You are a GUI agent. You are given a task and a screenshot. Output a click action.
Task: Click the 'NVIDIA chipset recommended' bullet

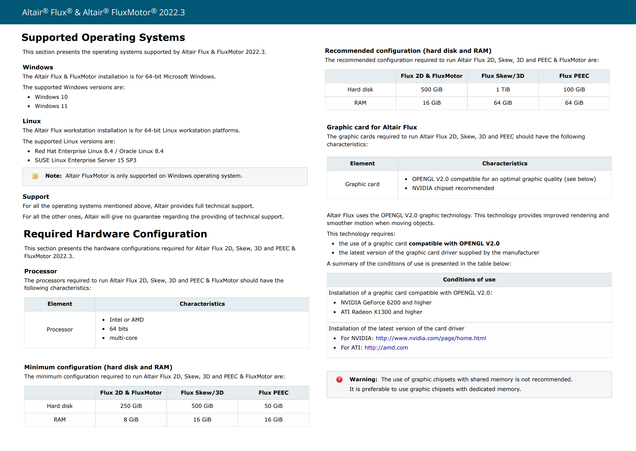453,188
